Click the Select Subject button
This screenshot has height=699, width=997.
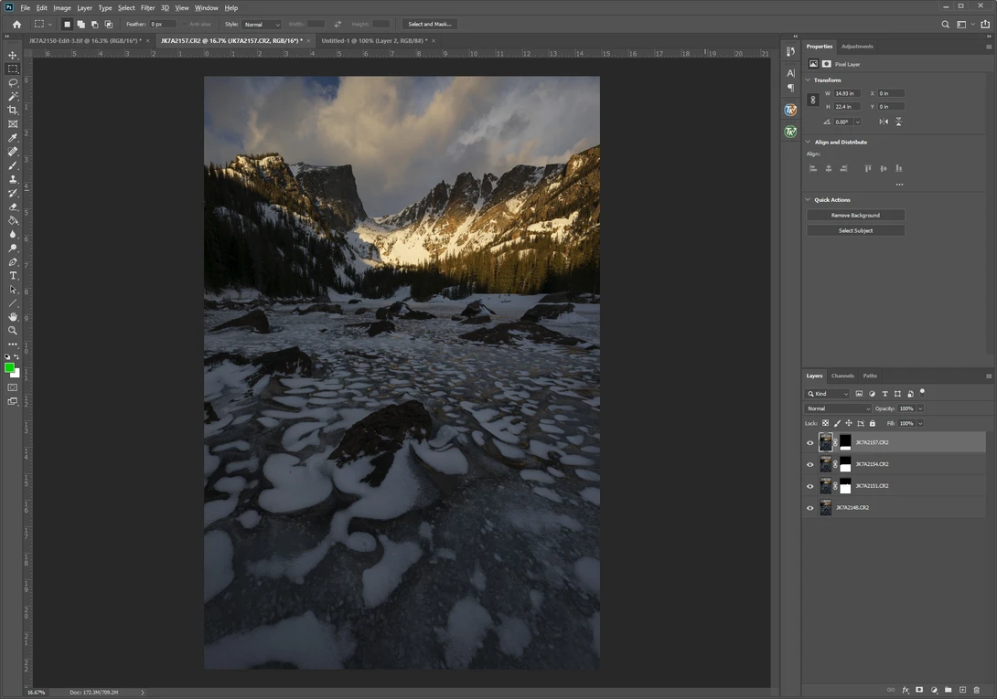tap(855, 230)
